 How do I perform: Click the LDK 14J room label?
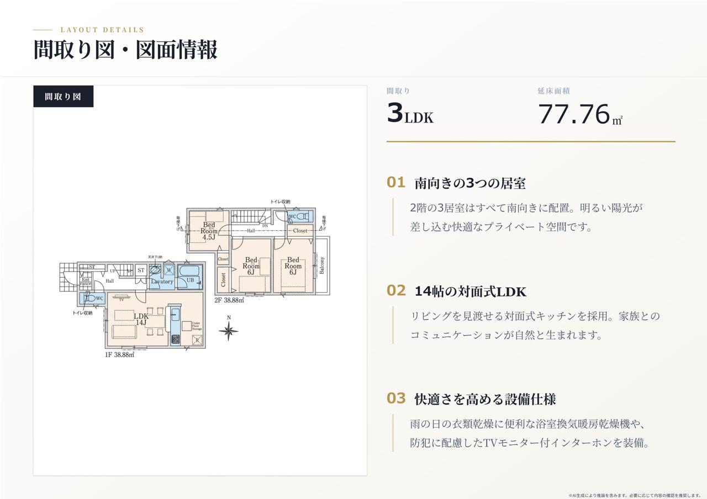[141, 319]
